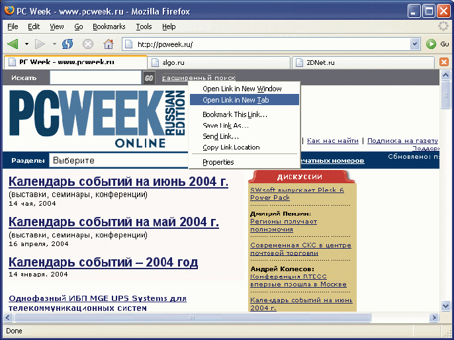The height and width of the screenshot is (340, 454).
Task: Click the green Go button icon
Action: tap(431, 44)
